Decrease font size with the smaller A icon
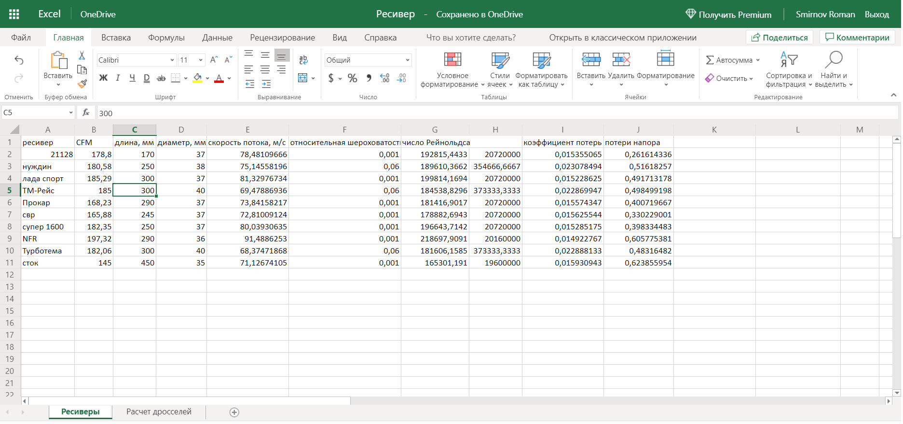The image size is (903, 424). click(229, 60)
